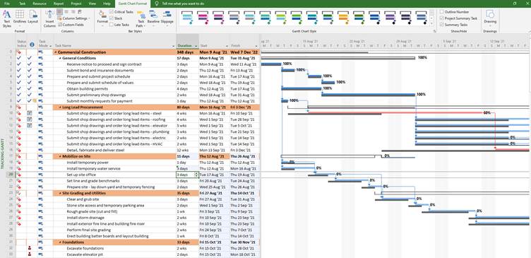Click Insert Column icon
Image resolution: width=531 pixels, height=258 pixels.
point(49,18)
